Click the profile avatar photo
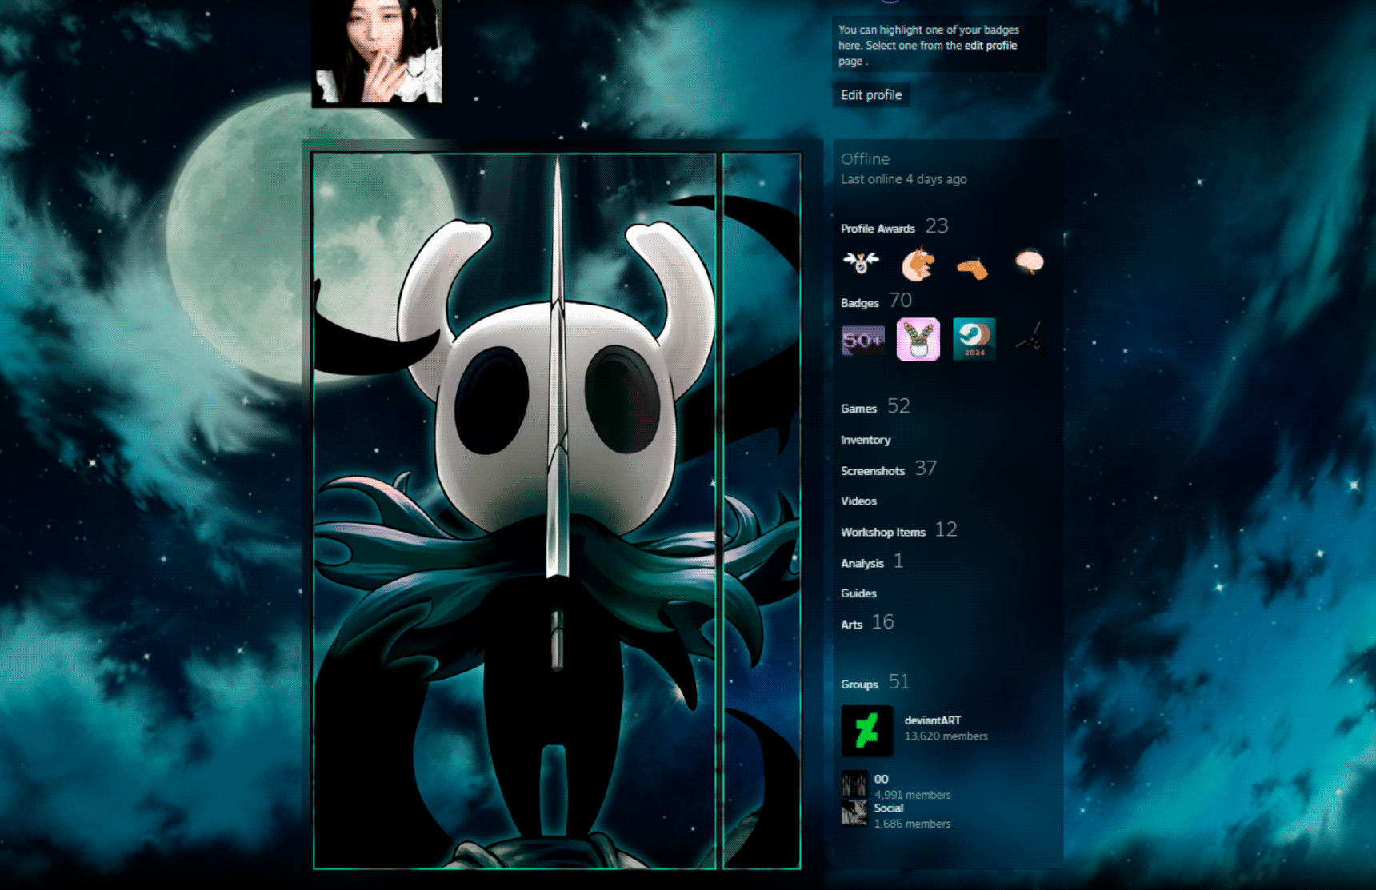Screen dimensions: 1376x890 point(377,52)
